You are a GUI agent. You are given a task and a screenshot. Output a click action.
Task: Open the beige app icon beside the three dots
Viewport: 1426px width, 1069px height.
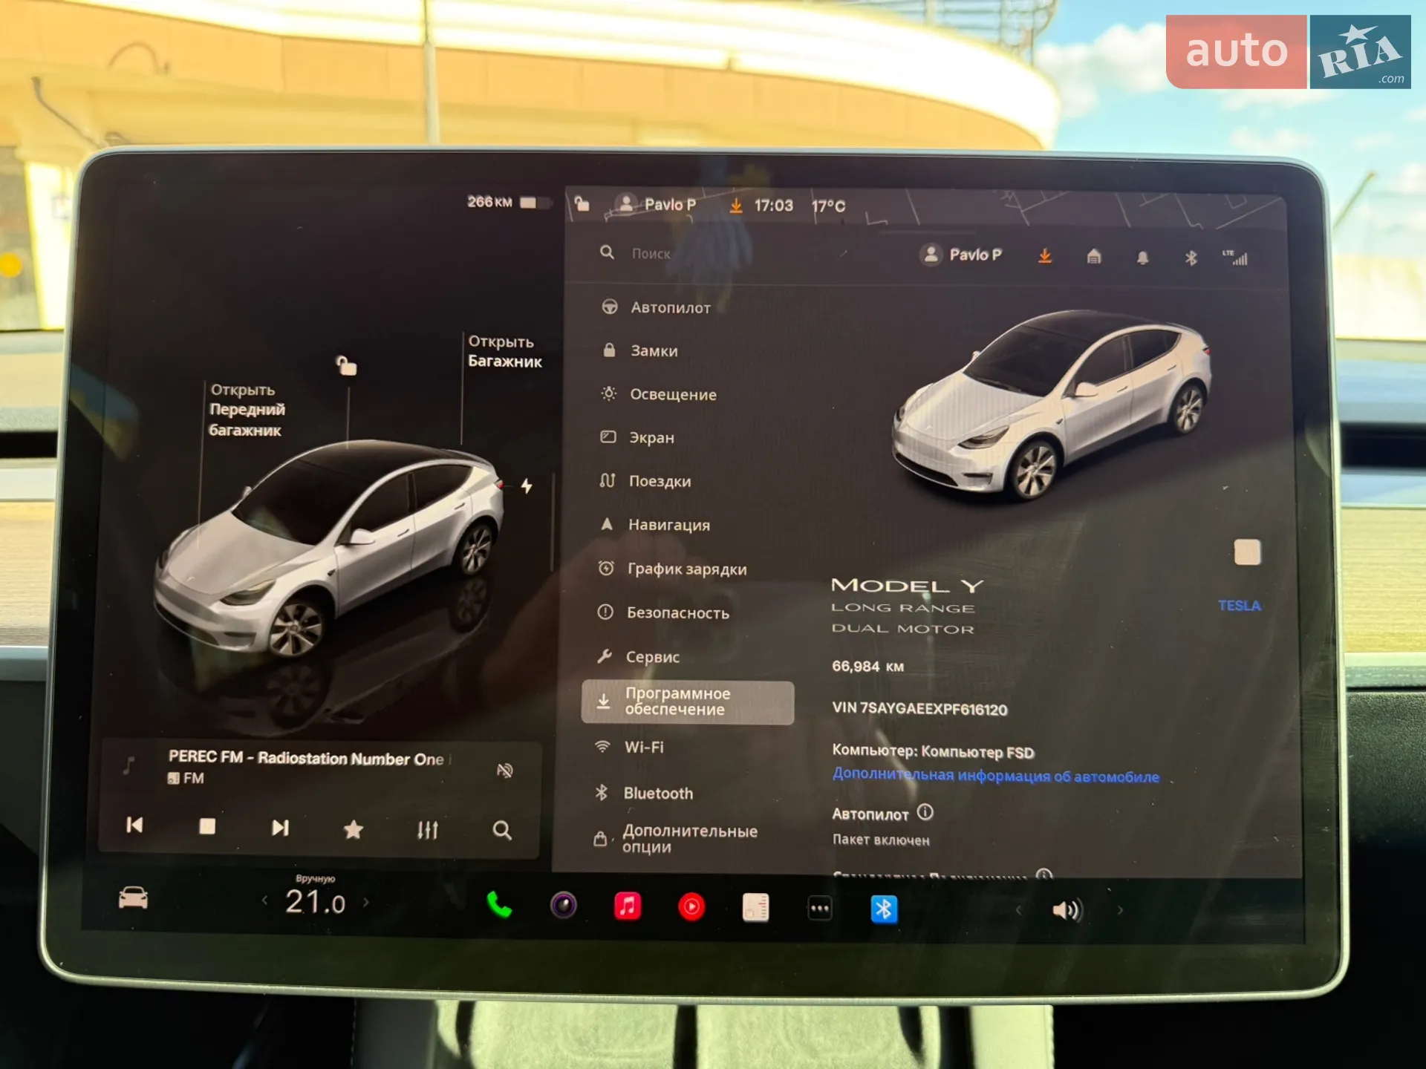(755, 908)
